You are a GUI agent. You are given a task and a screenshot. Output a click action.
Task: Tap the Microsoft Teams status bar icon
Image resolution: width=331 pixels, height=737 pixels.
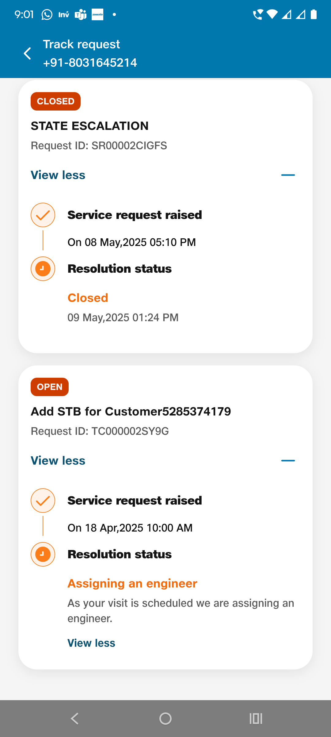point(81,14)
